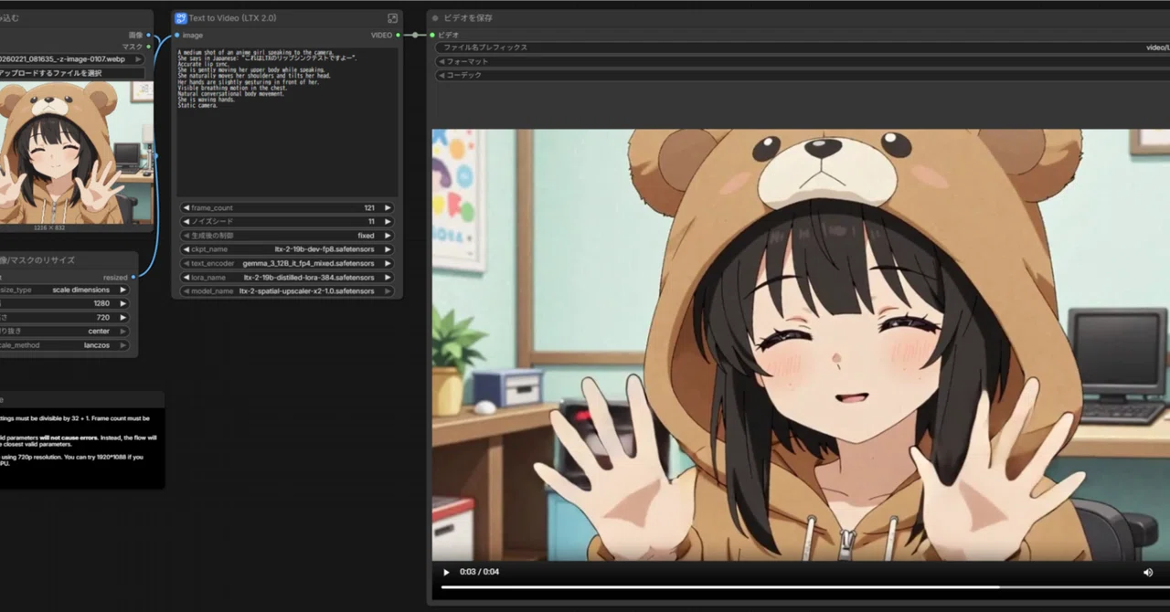The image size is (1170, 612).
Task: Click the マスク output socket dot
Action: point(148,47)
